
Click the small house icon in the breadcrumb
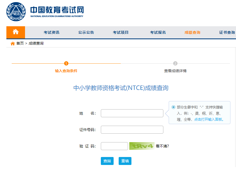click(12, 43)
